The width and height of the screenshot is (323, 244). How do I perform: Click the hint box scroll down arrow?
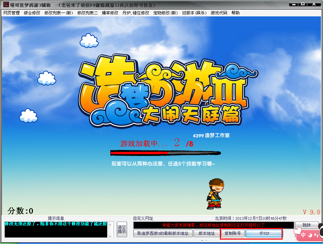(110, 236)
